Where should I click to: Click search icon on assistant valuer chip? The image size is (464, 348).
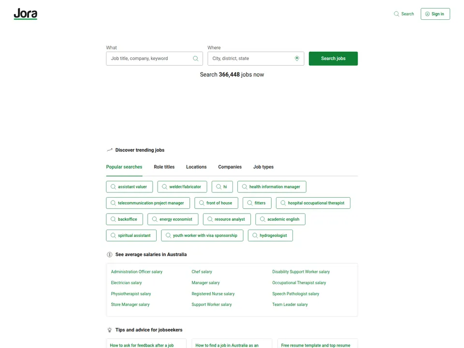[113, 187]
